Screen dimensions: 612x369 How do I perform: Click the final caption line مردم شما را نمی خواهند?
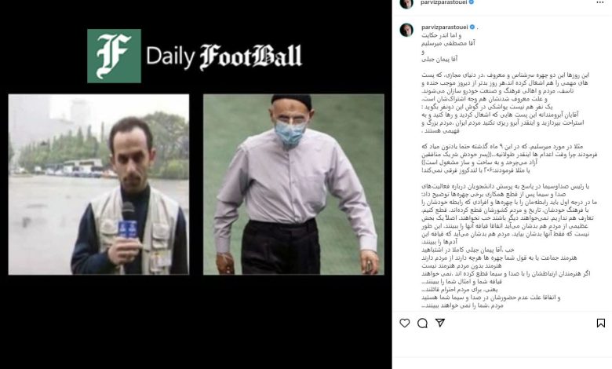[462, 305]
